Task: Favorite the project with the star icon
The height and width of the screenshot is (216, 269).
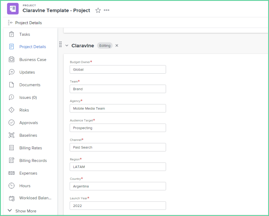Action: pyautogui.click(x=98, y=10)
